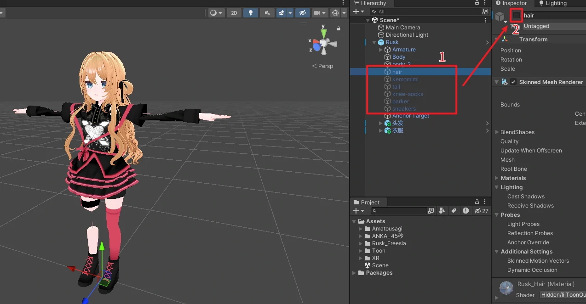Expand the Armature object in Hierarchy
Image resolution: width=586 pixels, height=304 pixels.
click(x=380, y=50)
